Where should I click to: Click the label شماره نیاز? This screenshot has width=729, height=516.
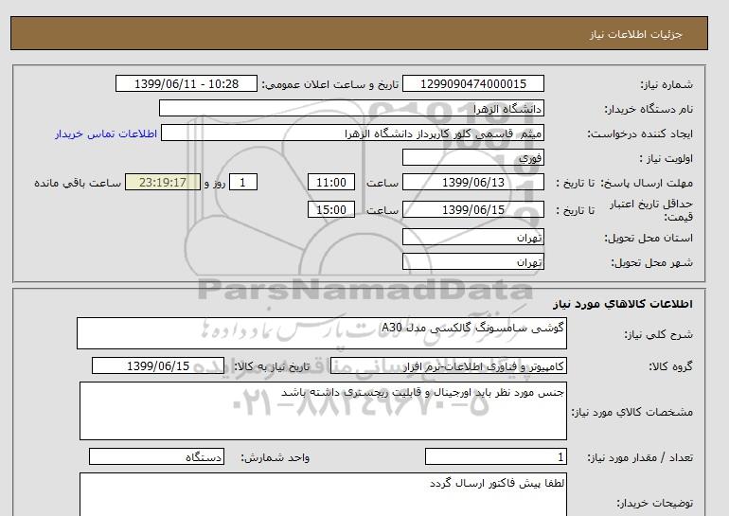667,84
